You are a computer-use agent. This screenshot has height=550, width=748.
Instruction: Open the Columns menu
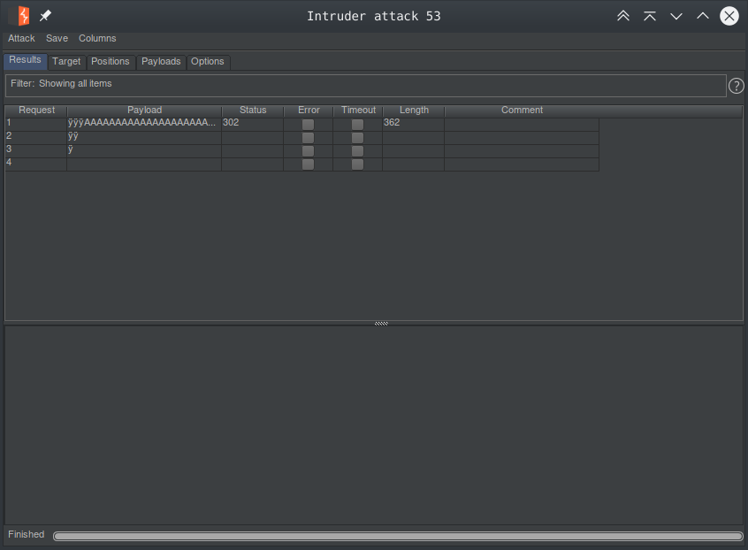point(97,39)
